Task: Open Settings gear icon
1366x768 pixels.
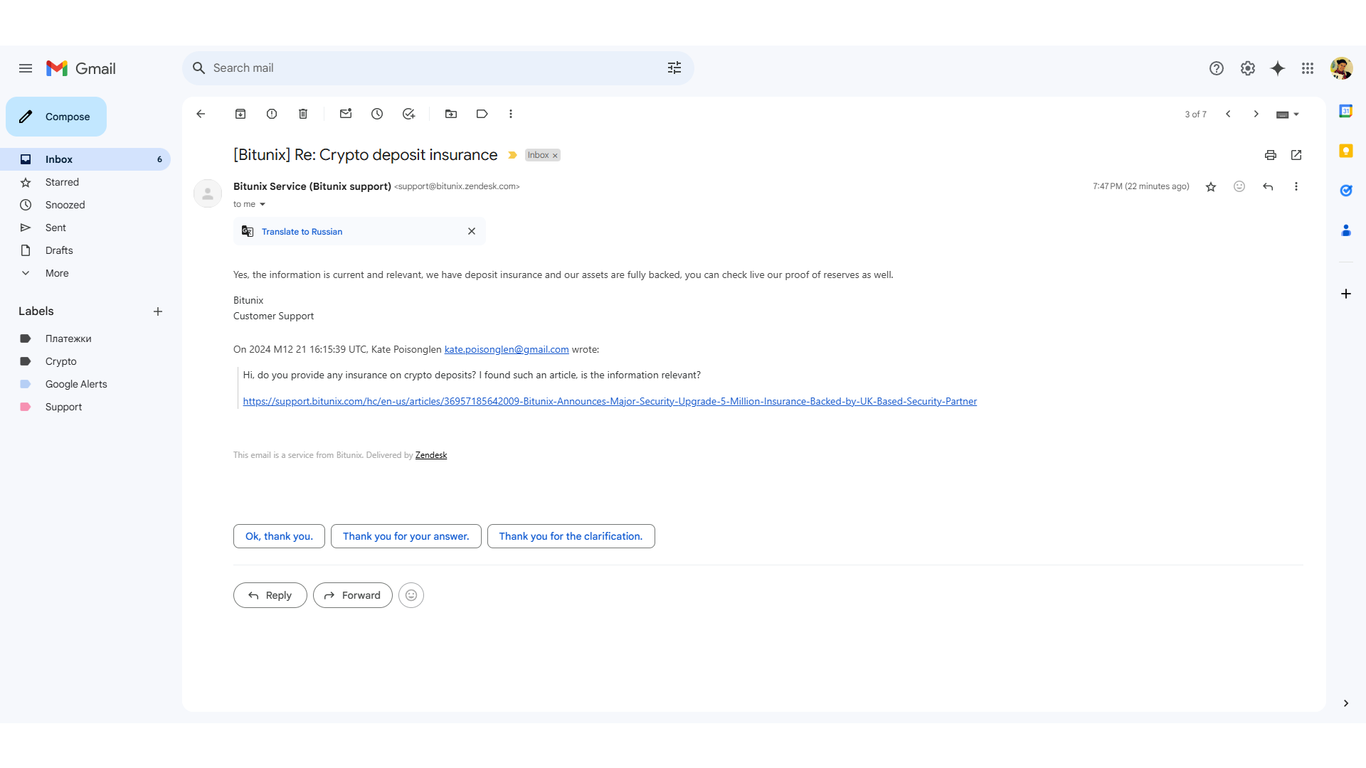Action: pyautogui.click(x=1247, y=68)
